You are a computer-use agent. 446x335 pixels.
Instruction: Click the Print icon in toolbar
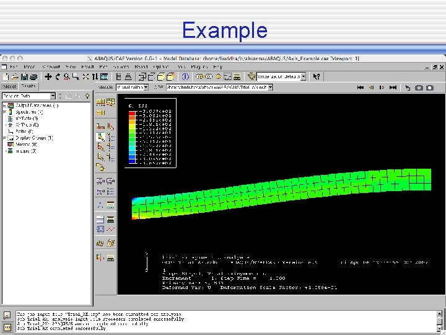33,76
